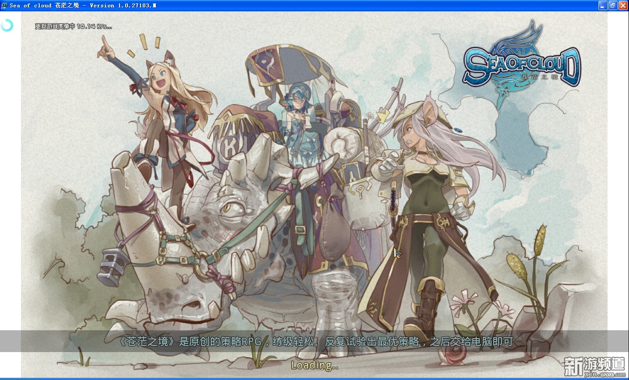This screenshot has height=380, width=629.
Task: Click the circular loading spinner
Action: [x=7, y=25]
